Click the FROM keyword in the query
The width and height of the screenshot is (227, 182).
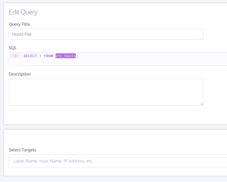pyautogui.click(x=49, y=56)
